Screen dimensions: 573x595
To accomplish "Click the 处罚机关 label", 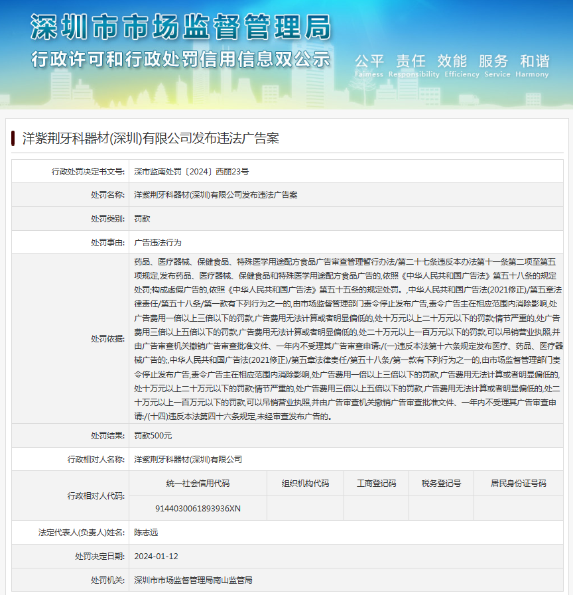I will pos(108,580).
